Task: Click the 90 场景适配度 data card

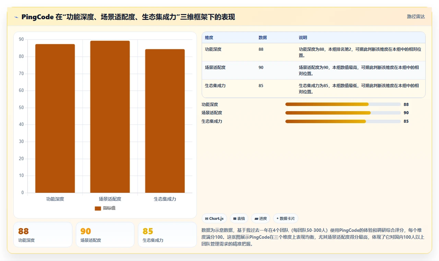Action: (x=105, y=235)
